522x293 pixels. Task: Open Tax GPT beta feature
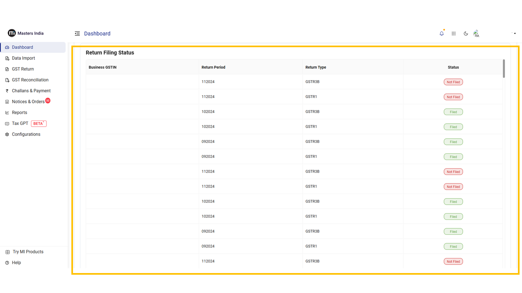point(20,123)
